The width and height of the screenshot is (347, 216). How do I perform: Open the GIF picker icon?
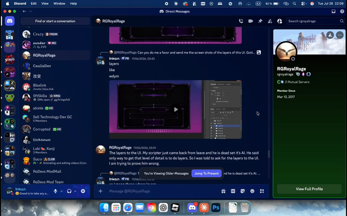233,191
